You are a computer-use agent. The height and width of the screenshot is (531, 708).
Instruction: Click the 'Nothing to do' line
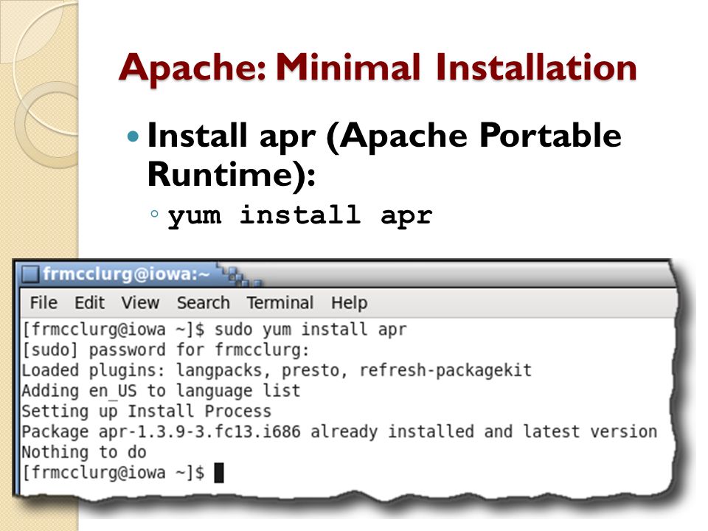pyautogui.click(x=84, y=452)
